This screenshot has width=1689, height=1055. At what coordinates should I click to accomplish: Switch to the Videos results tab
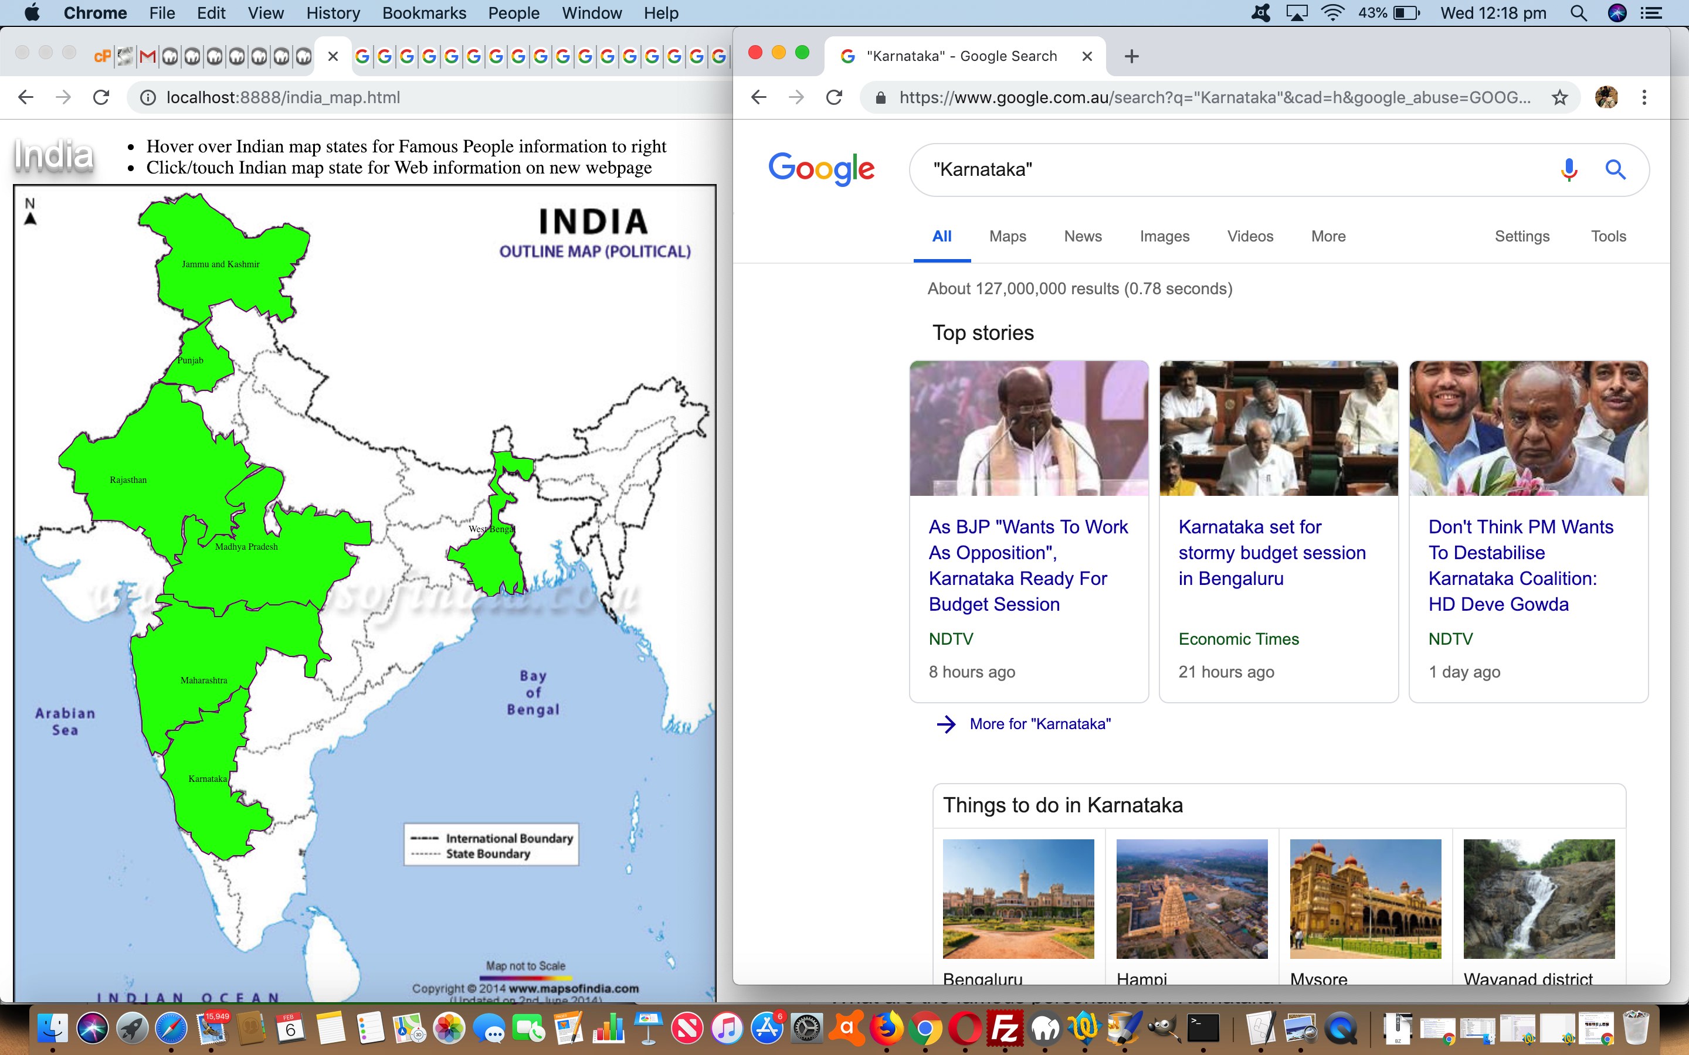click(x=1250, y=237)
